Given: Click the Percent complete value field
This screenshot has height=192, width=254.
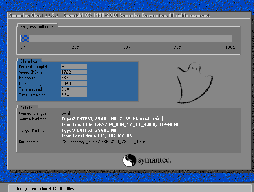Looking at the screenshot, I should click(74, 66).
